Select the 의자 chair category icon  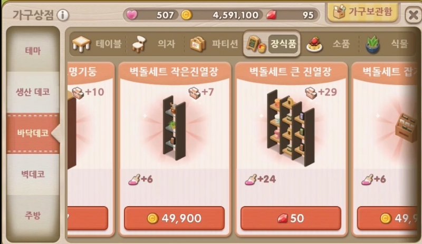tap(139, 44)
